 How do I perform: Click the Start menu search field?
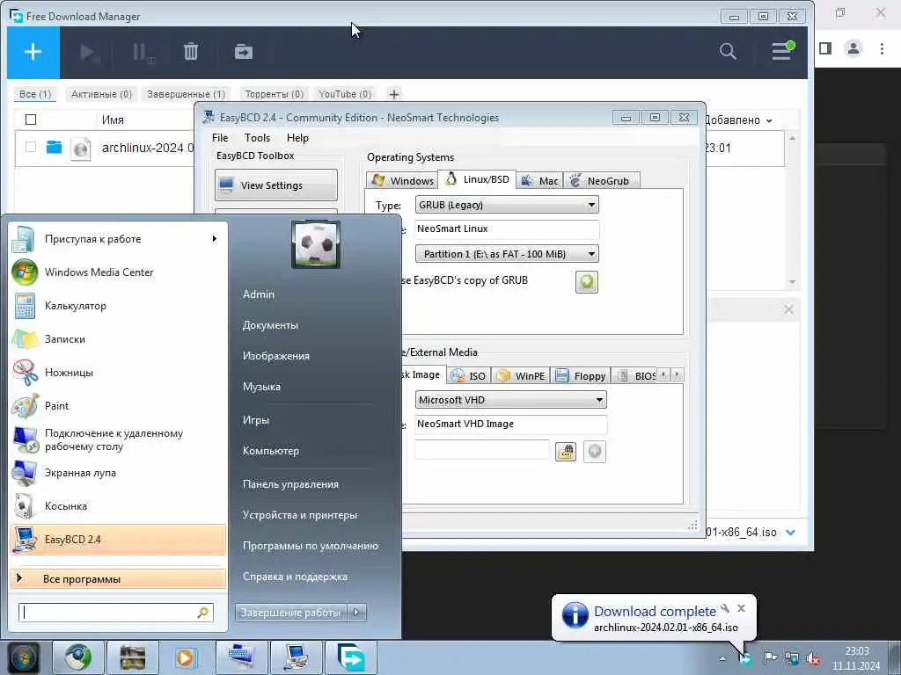pyautogui.click(x=115, y=613)
